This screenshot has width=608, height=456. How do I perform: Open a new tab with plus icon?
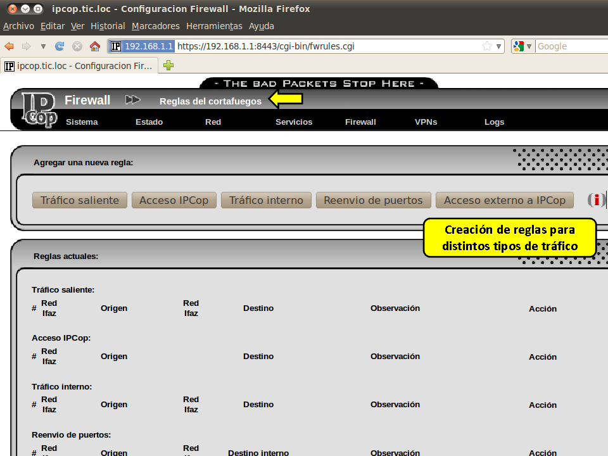tap(168, 65)
